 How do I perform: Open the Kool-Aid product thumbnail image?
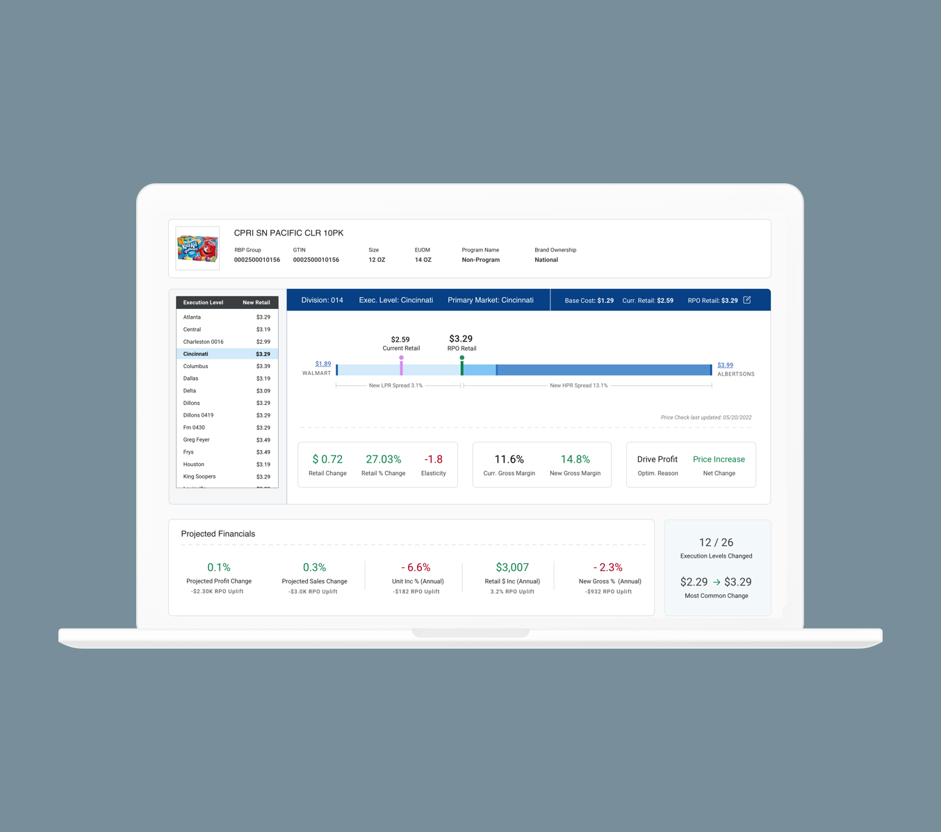click(x=197, y=248)
